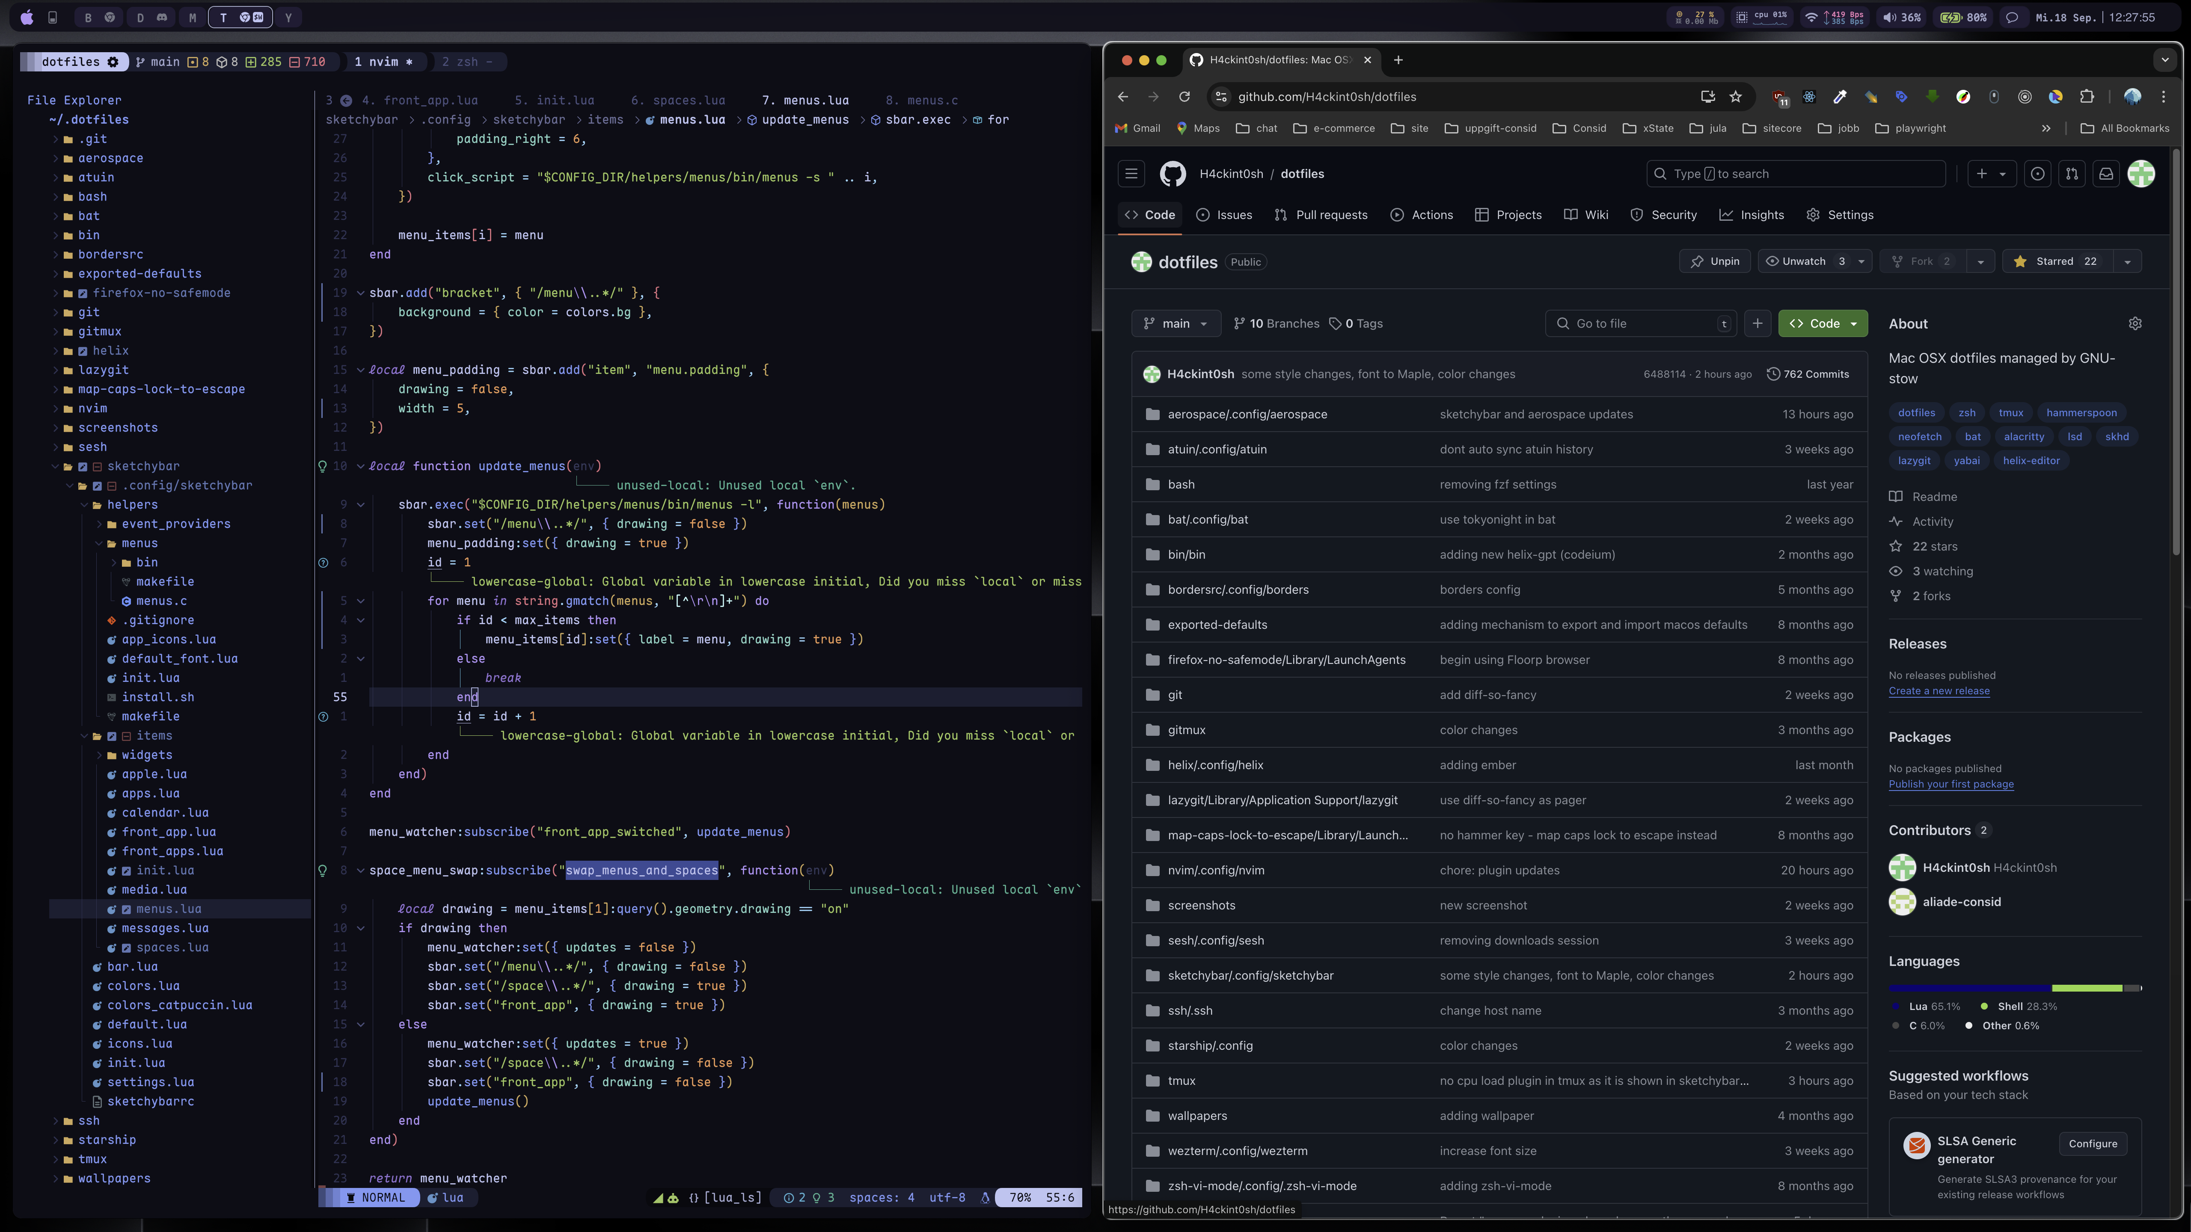2191x1232 pixels.
Task: Click Lua segment of languages bar
Action: coord(1970,988)
